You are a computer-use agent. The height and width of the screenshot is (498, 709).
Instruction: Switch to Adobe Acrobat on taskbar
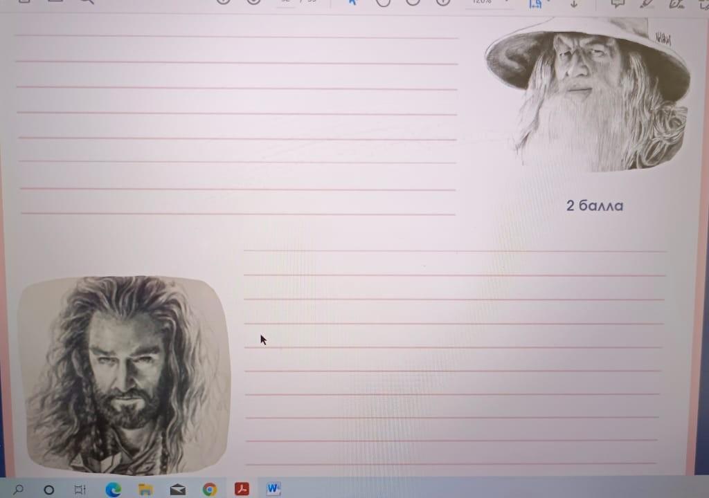[242, 488]
